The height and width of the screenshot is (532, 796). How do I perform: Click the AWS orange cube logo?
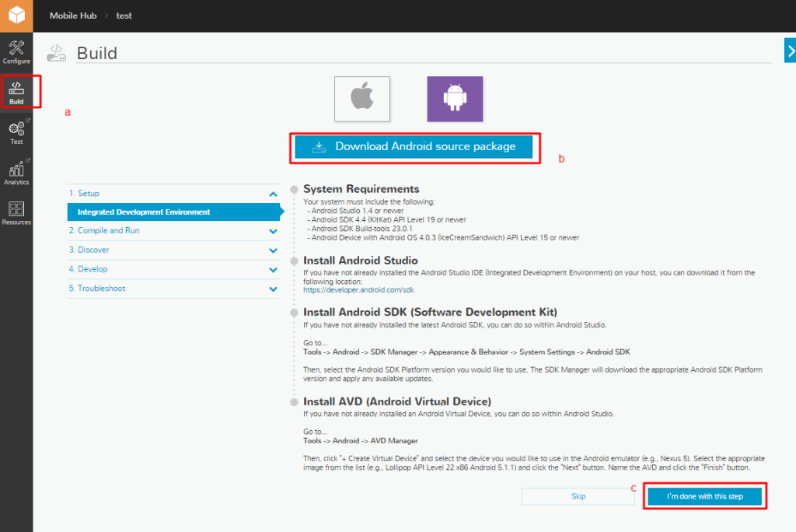click(16, 16)
